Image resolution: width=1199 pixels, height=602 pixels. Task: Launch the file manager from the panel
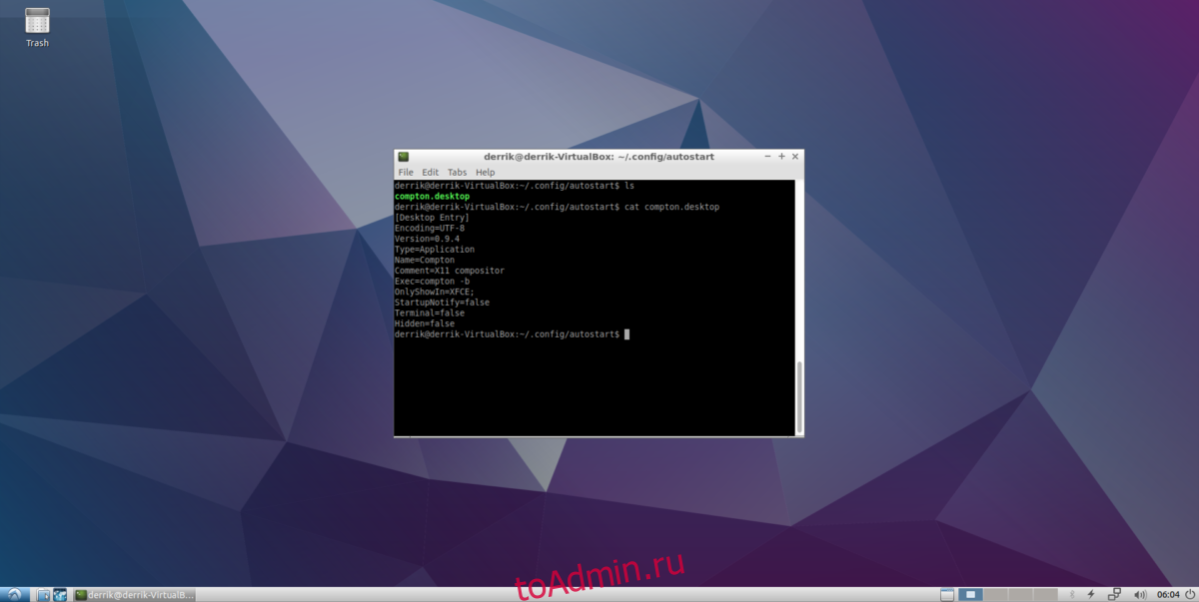[43, 595]
